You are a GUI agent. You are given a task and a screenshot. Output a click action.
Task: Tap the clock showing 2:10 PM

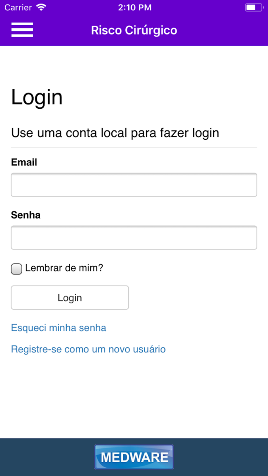(x=135, y=7)
